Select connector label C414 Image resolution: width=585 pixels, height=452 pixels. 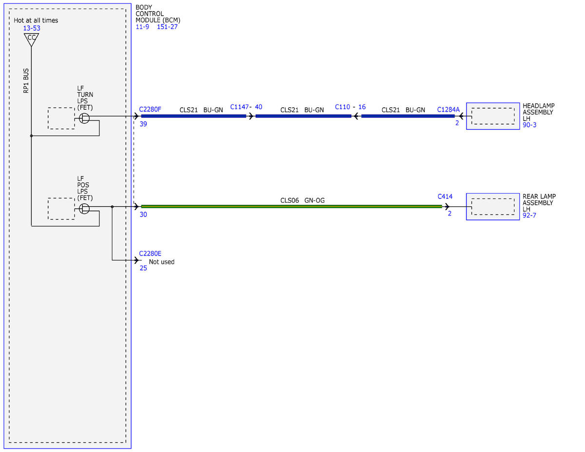click(x=445, y=197)
